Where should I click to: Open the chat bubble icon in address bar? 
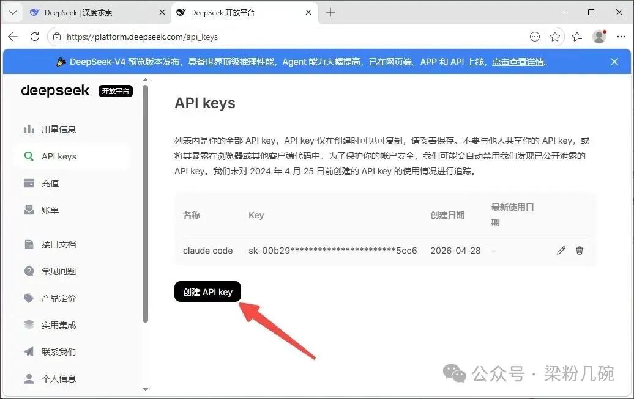[534, 37]
